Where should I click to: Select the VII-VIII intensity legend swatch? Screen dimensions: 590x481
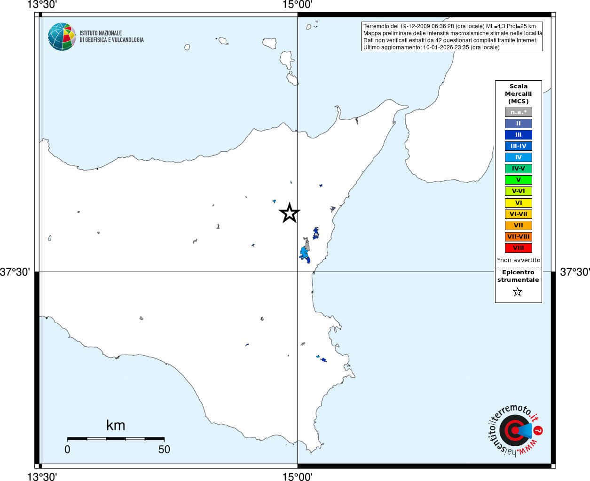click(519, 237)
